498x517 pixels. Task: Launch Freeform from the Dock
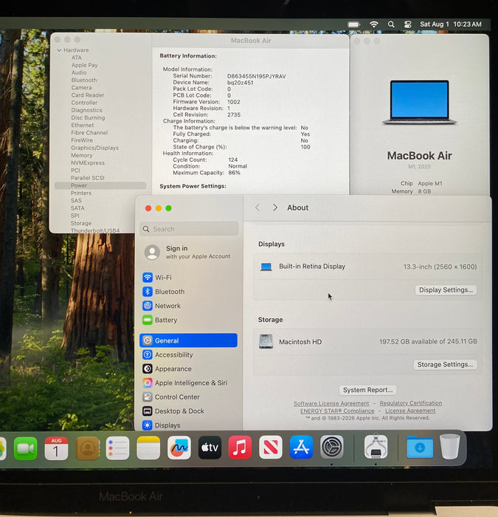click(x=179, y=448)
